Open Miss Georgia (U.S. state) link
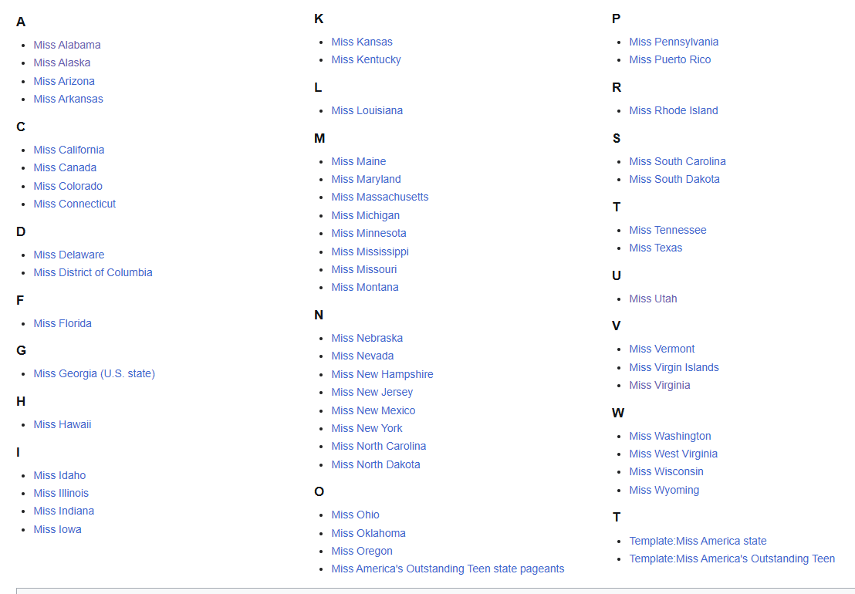Image resolution: width=855 pixels, height=594 pixels. pos(94,374)
